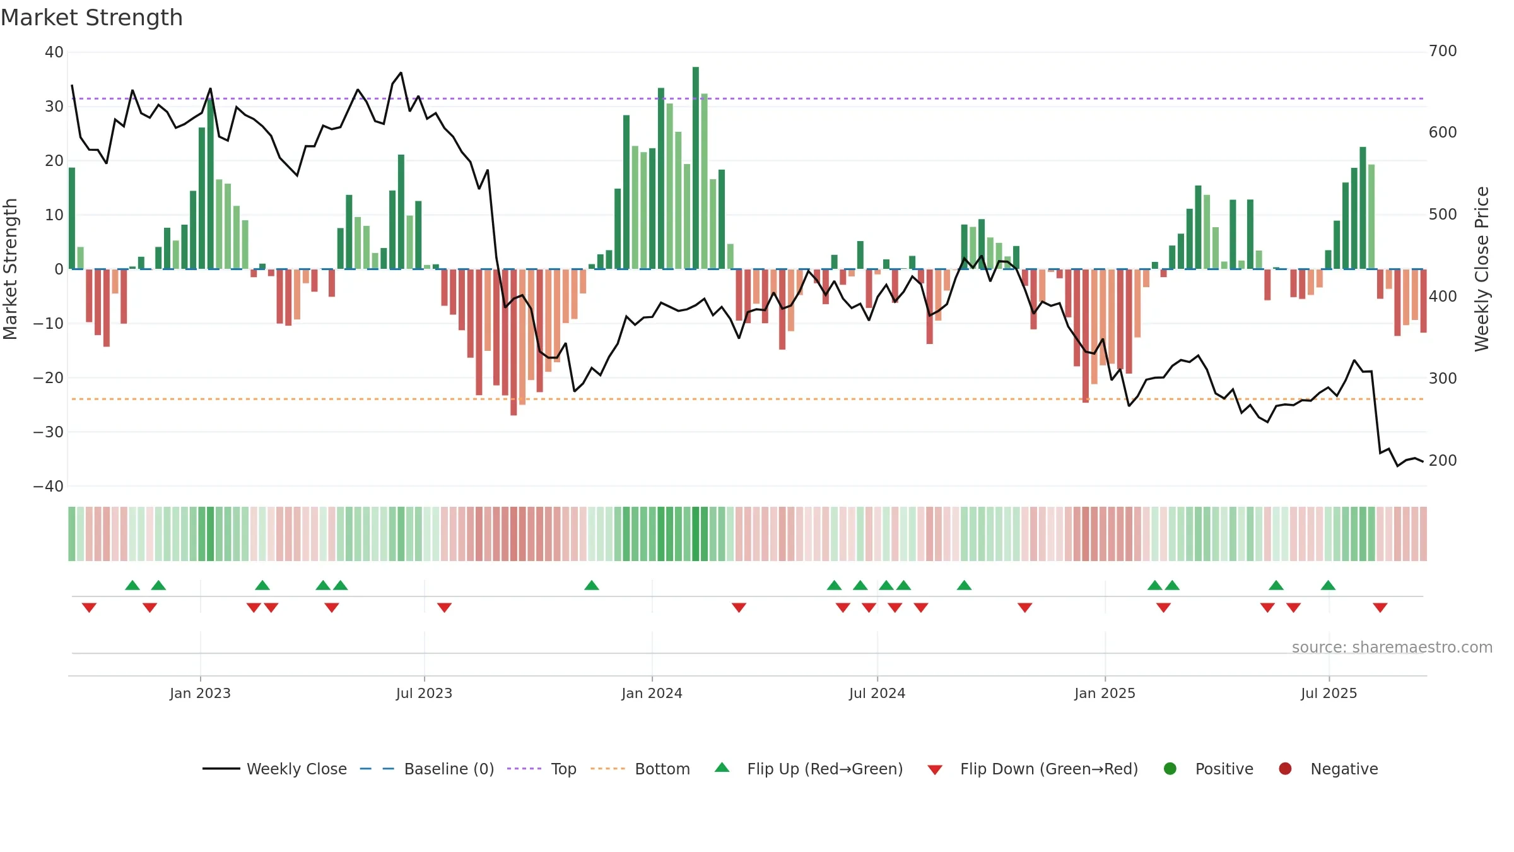The image size is (1514, 852).
Task: Click the first red Flip Down marker on the timeline
Action: click(x=89, y=607)
